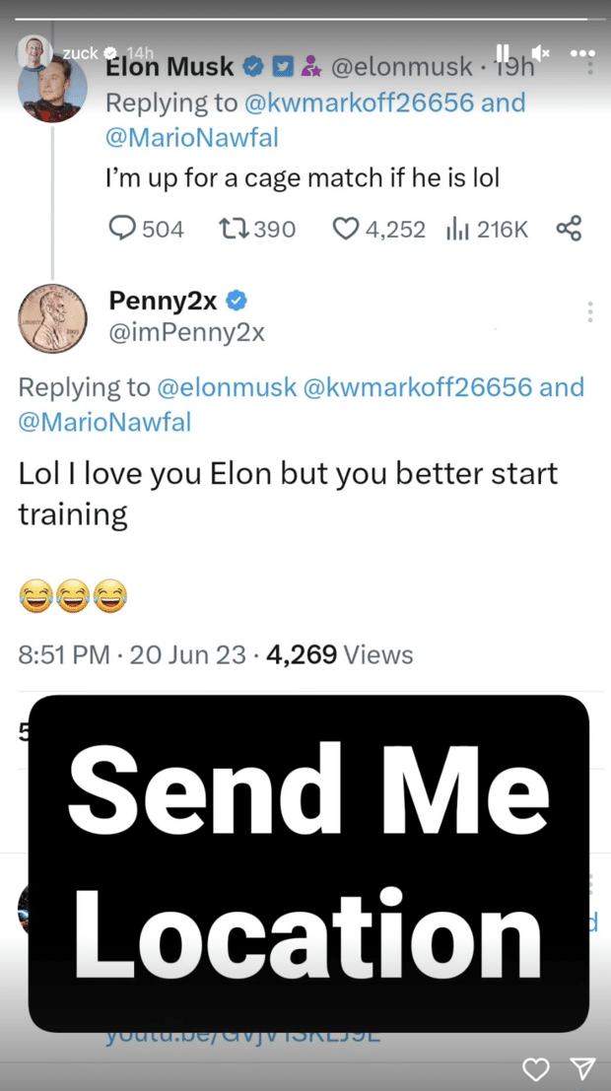Screen dimensions: 611x1091
Task: Click Penny2x display name
Action: pos(163,301)
